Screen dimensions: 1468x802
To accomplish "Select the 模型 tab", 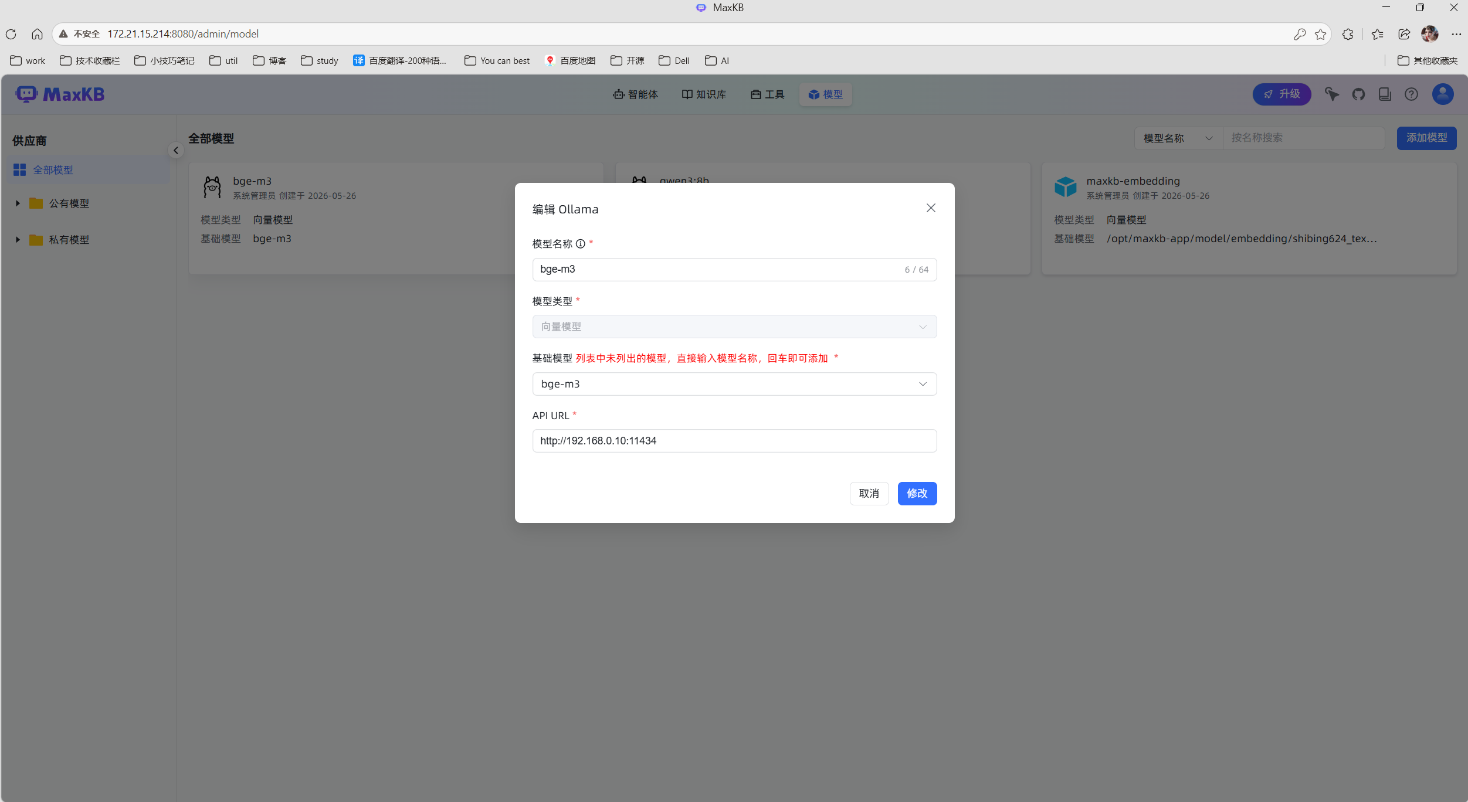I will pos(825,94).
